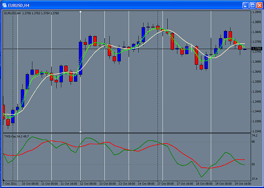
Task: Select bottom handle of the selected vertical line
Action: tap(81, 132)
